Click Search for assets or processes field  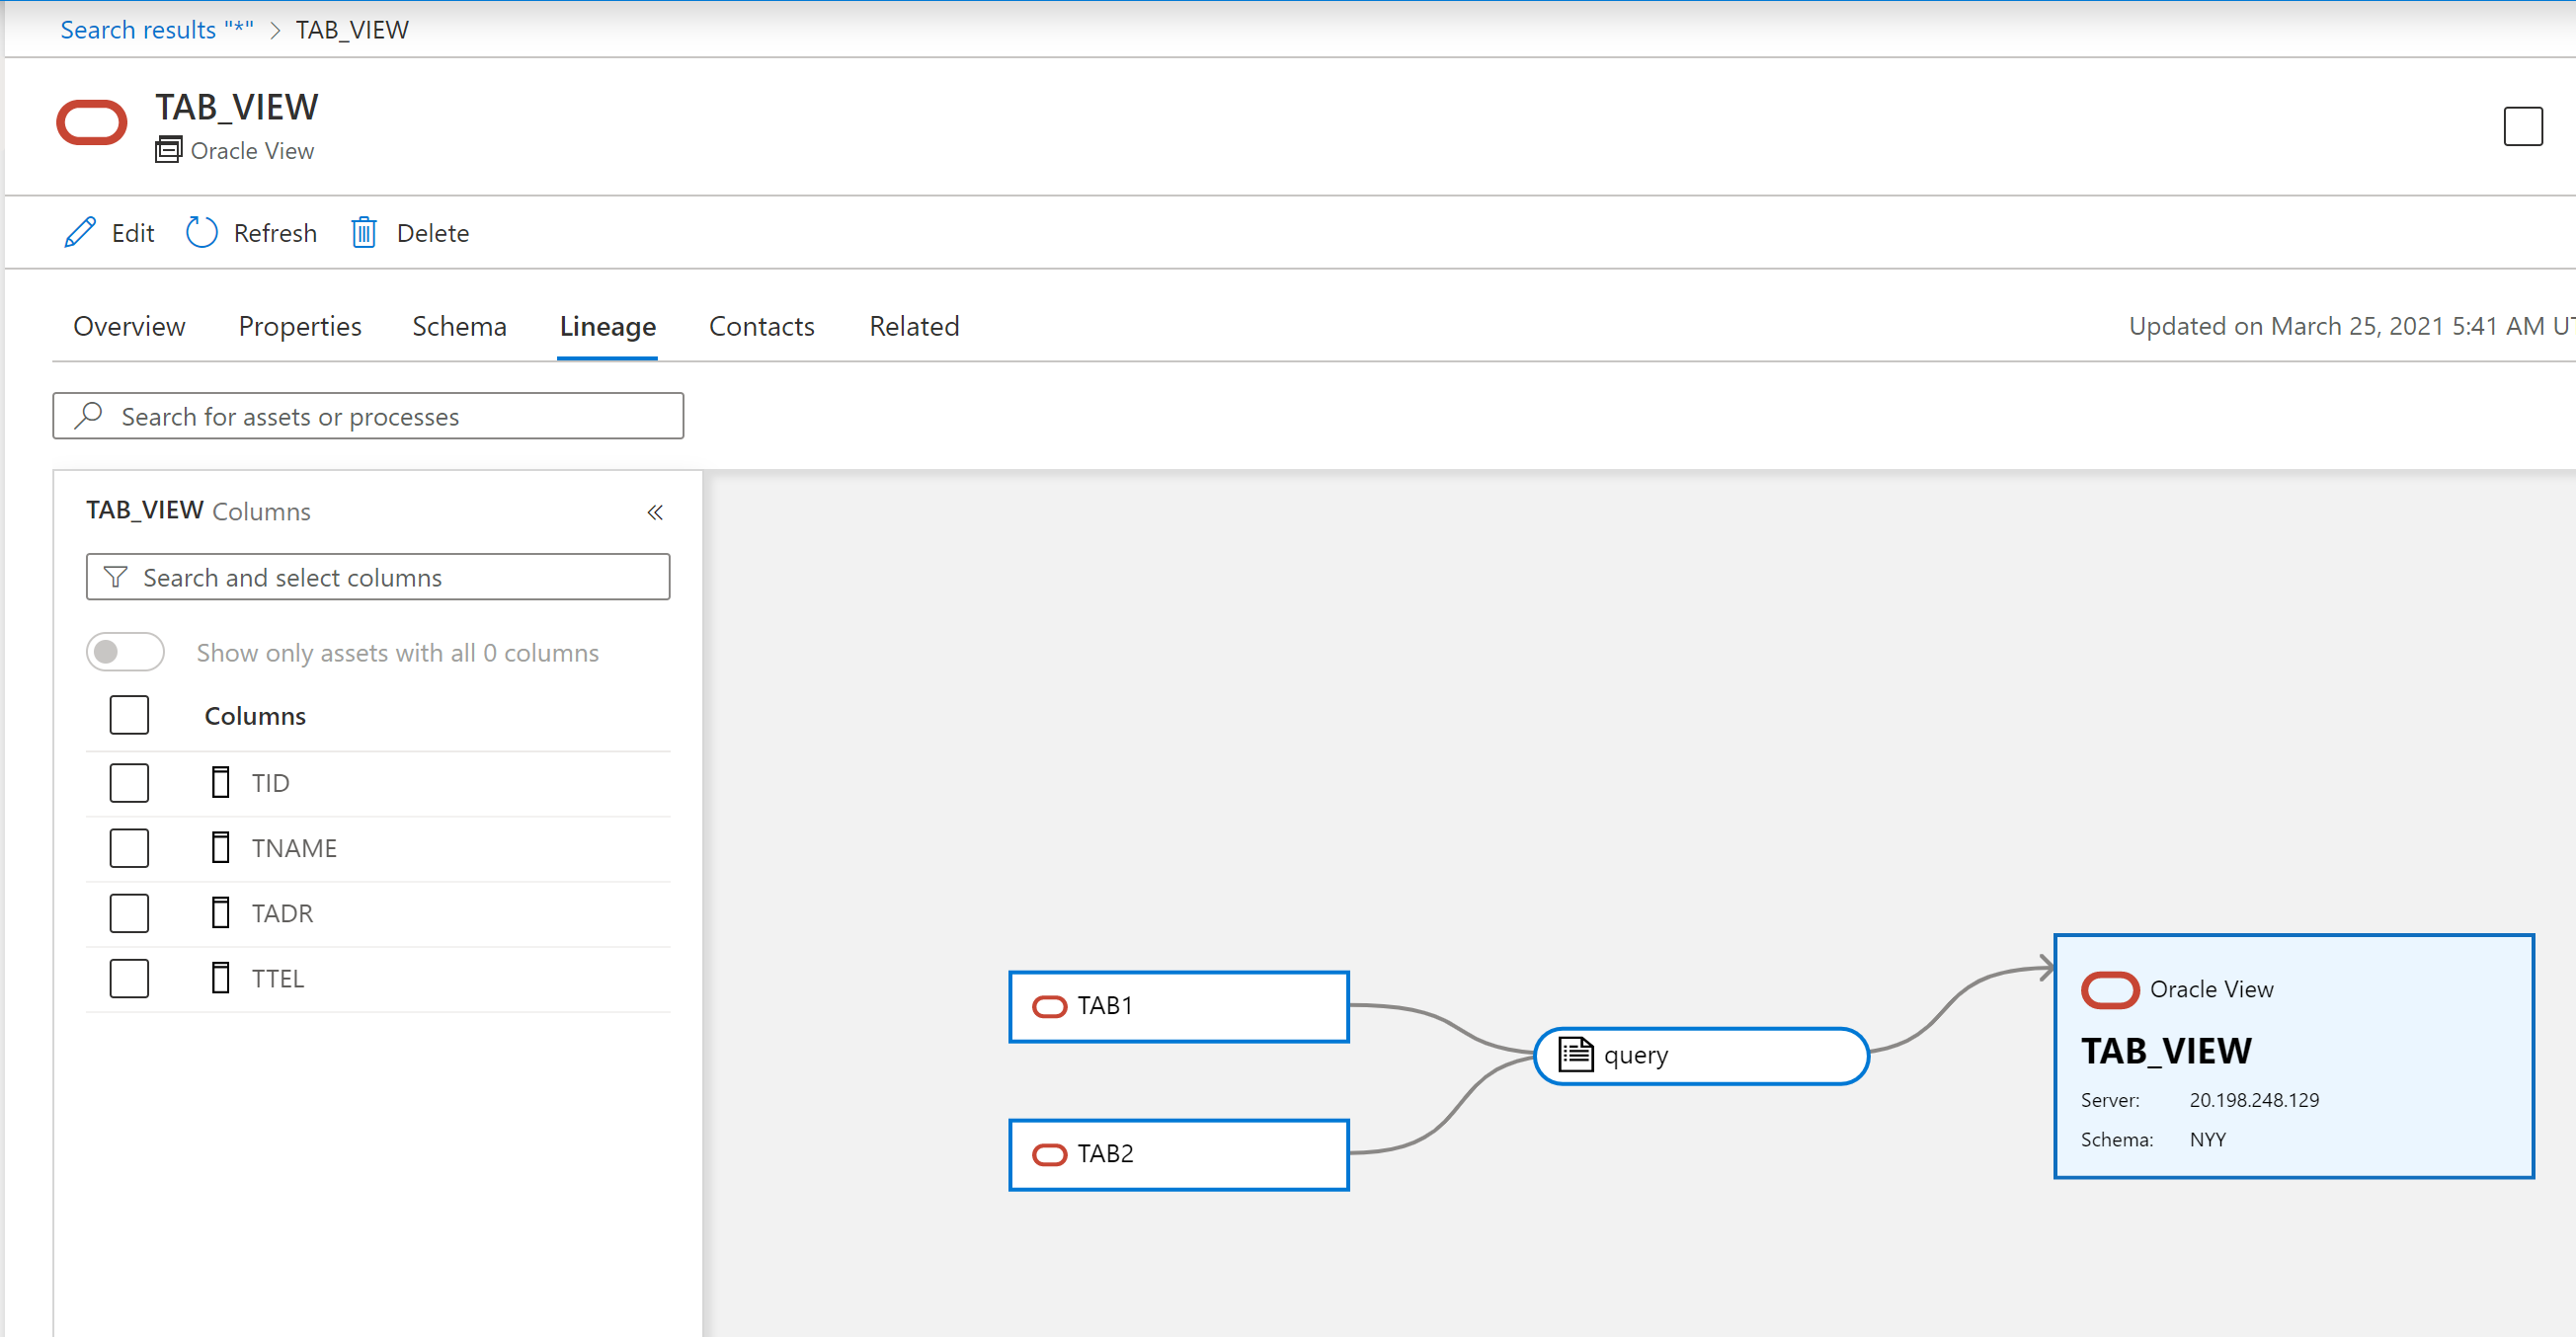tap(368, 416)
